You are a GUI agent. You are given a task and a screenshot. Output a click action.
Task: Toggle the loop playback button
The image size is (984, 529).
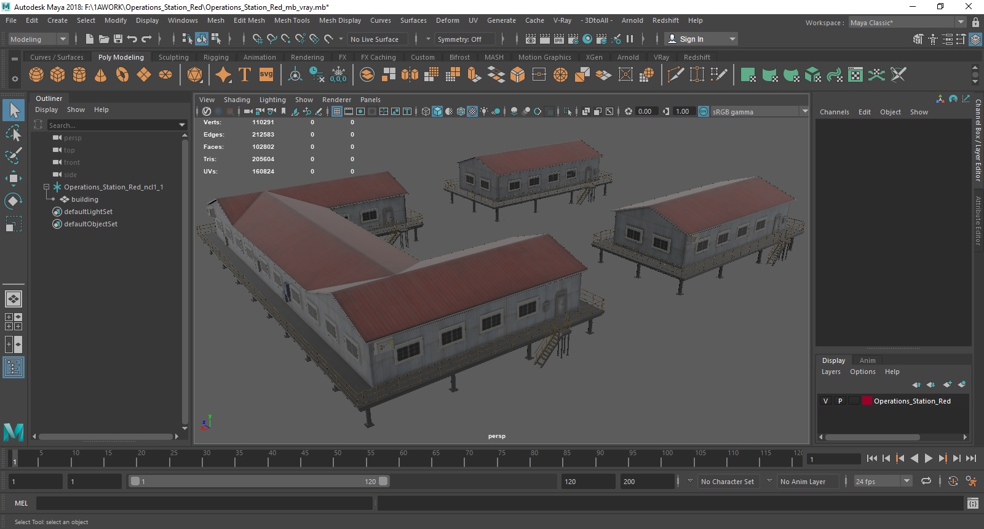pyautogui.click(x=926, y=481)
